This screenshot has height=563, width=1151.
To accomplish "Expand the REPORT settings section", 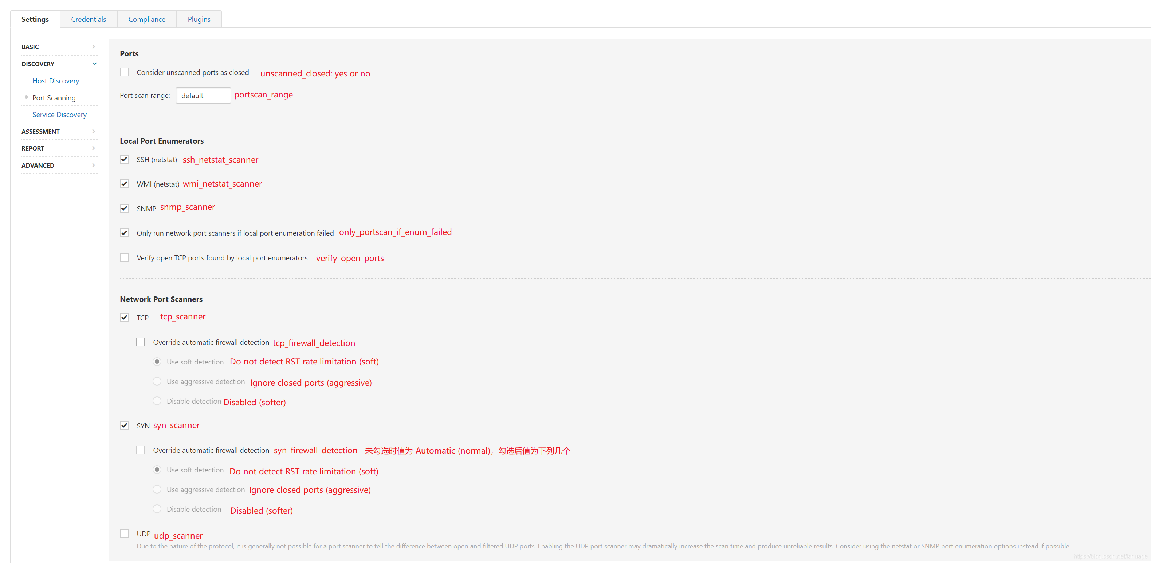I will click(x=59, y=148).
